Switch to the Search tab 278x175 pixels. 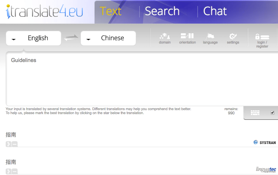162,11
